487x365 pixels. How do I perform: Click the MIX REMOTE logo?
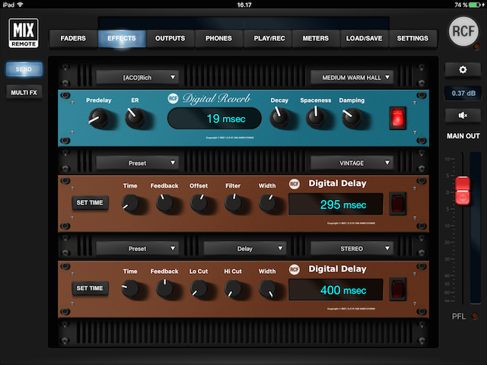tap(24, 33)
